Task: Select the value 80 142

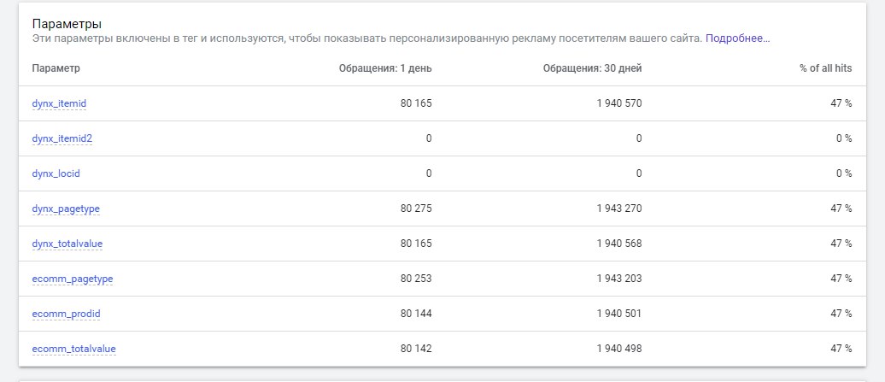Action: (416, 348)
